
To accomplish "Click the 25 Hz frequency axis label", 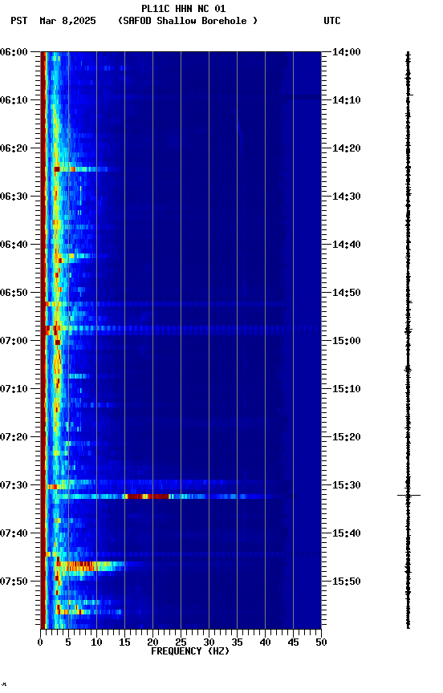I will (181, 642).
